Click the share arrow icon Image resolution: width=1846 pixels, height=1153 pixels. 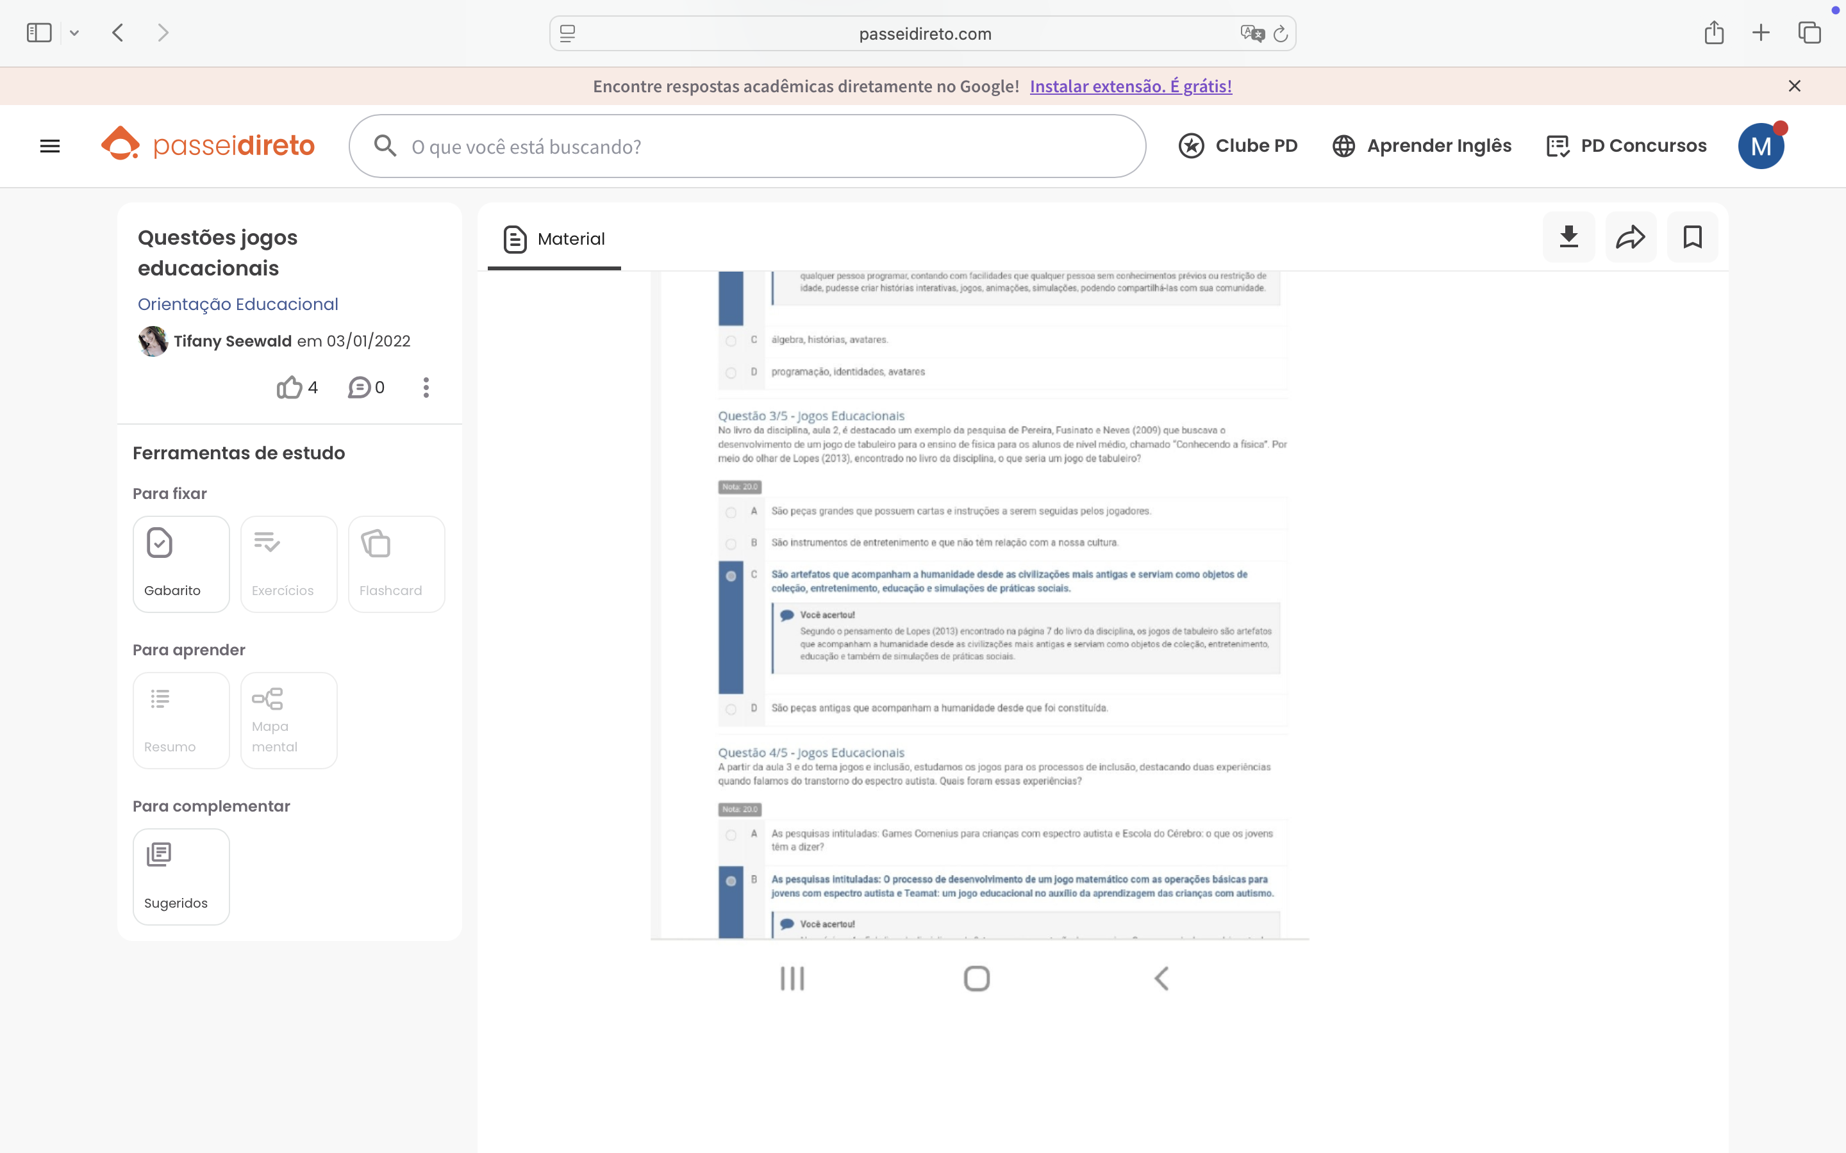(1630, 237)
